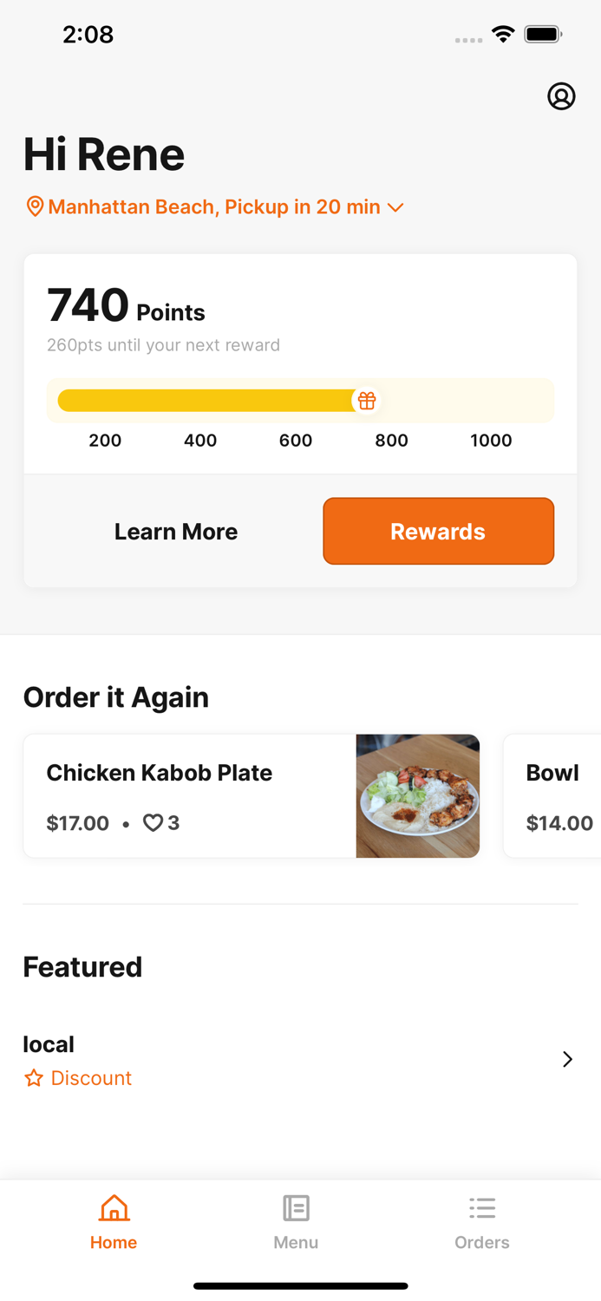Open the Menu icon in bottom navigation

(296, 1207)
